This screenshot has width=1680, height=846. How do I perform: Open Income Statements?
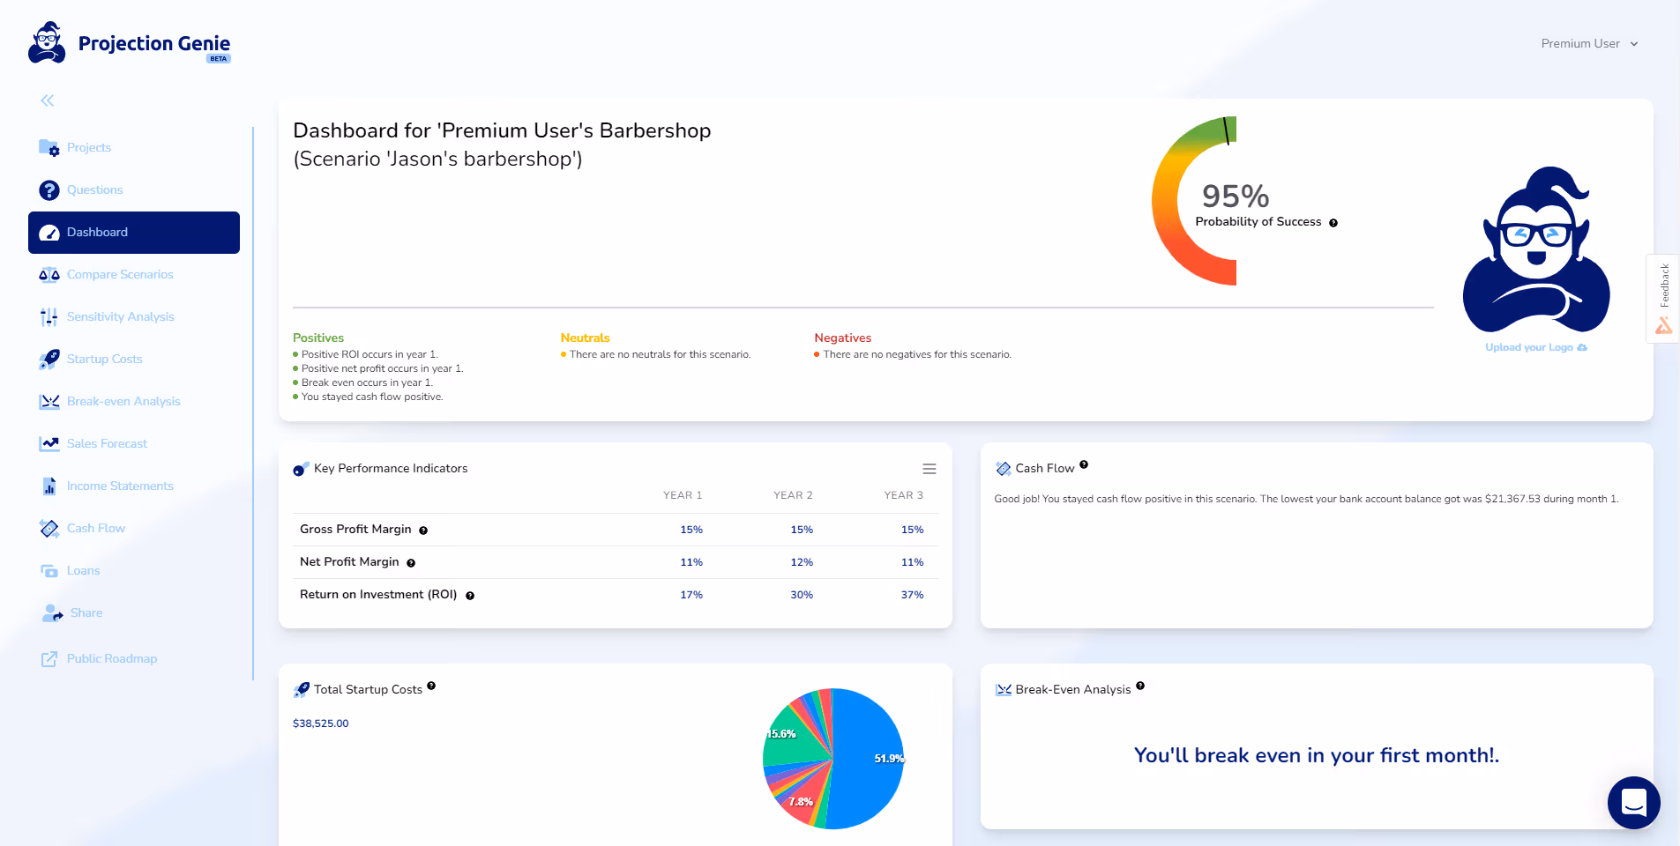[120, 486]
